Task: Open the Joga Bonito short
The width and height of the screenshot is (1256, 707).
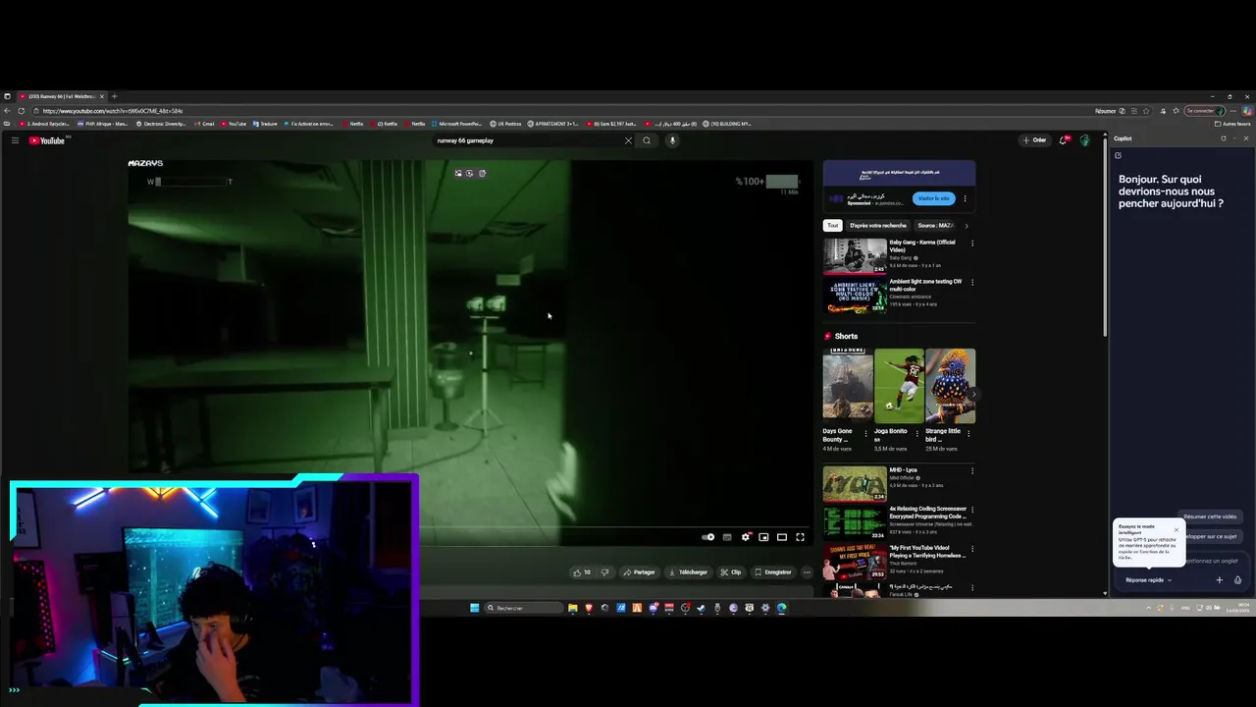Action: (899, 386)
